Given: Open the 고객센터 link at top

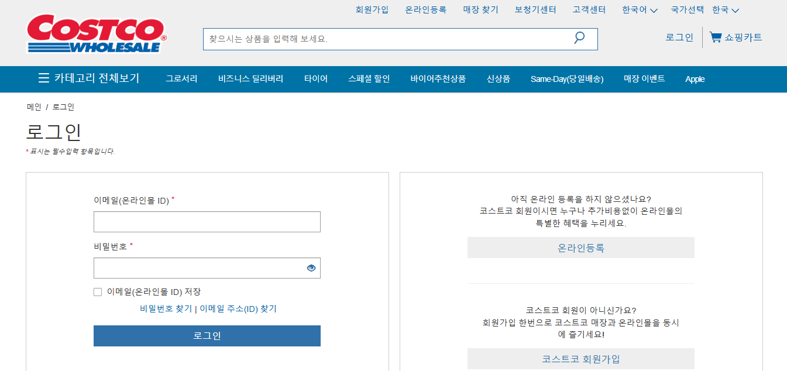Looking at the screenshot, I should pyautogui.click(x=588, y=9).
